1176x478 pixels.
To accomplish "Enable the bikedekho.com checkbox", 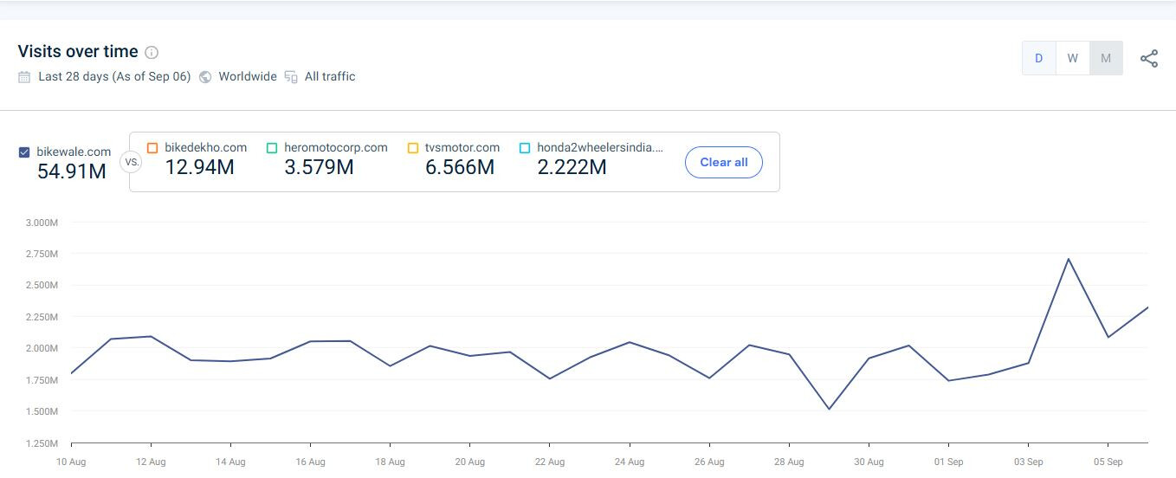I will [152, 148].
